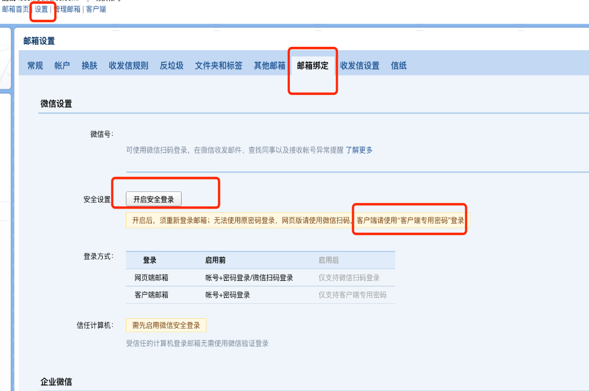Go to 邮箱首页 mailbox home
Viewport: 589px width, 391px height.
(14, 12)
